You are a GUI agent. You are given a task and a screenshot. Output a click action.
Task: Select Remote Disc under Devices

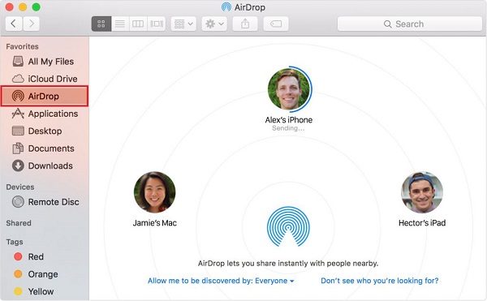tap(45, 202)
